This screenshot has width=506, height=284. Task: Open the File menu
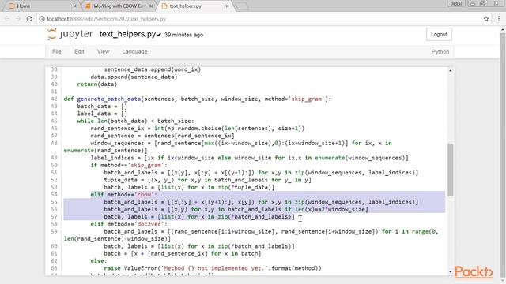[56, 51]
